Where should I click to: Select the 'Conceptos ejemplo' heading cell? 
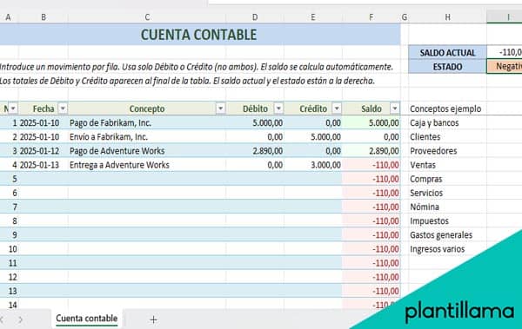pos(447,109)
